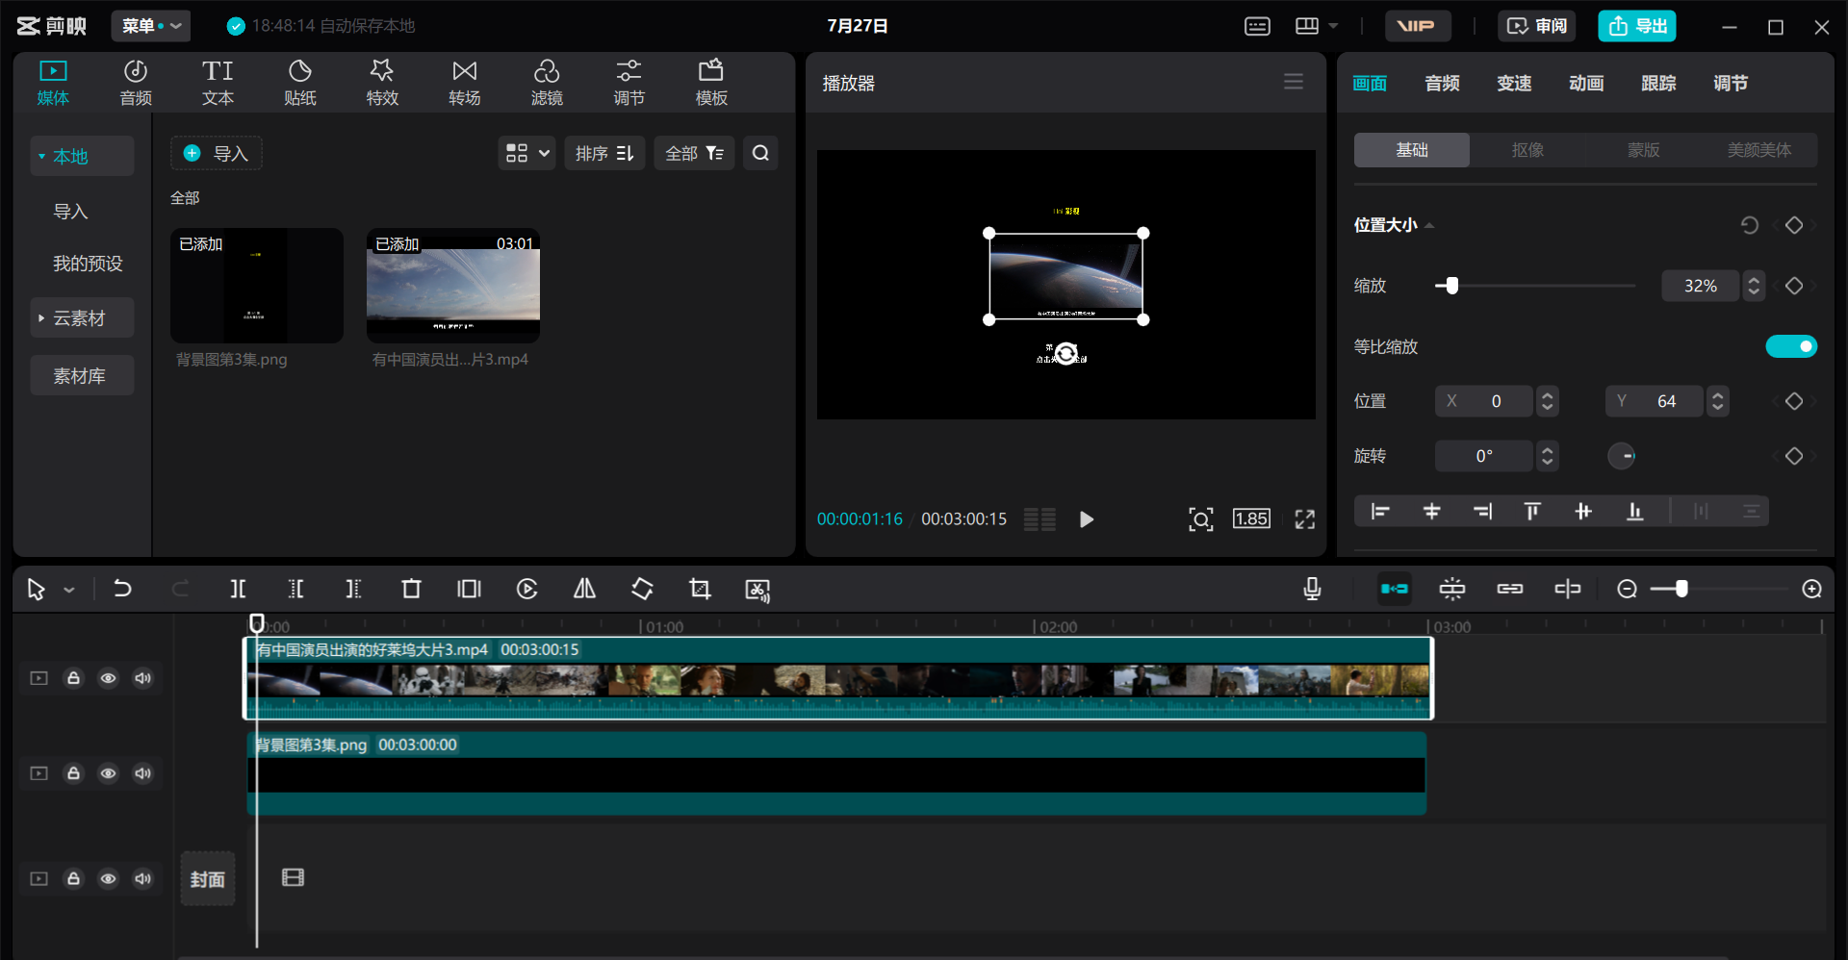Click the 审阅 review button
This screenshot has height=960, width=1848.
1536,26
